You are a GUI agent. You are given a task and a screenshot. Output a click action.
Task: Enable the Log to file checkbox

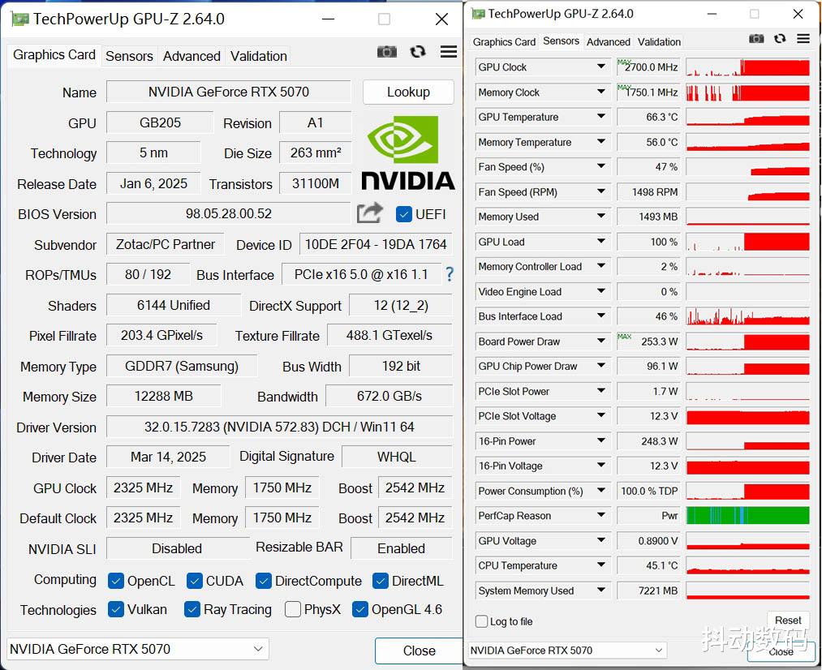tap(481, 621)
